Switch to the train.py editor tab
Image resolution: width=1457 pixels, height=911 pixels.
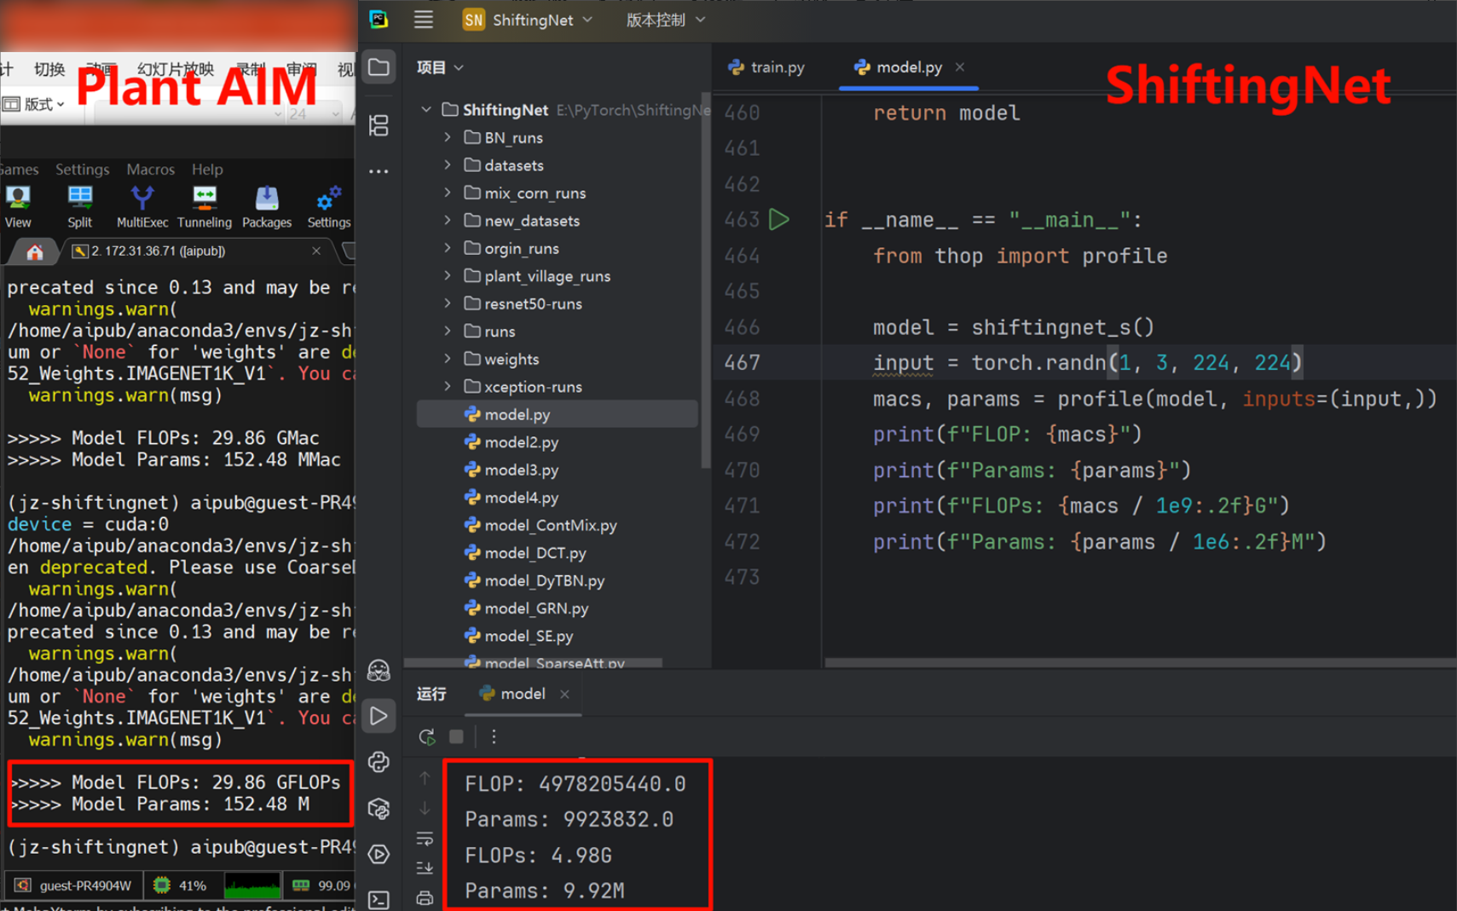click(767, 67)
